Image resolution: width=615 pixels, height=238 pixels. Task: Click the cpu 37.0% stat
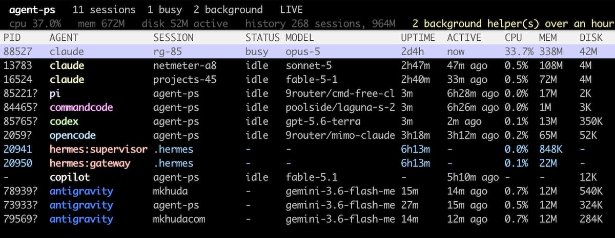point(35,23)
